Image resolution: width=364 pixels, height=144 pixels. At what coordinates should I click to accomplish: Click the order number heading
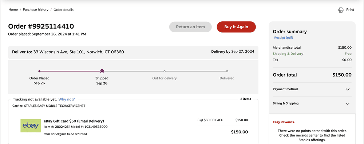(41, 26)
